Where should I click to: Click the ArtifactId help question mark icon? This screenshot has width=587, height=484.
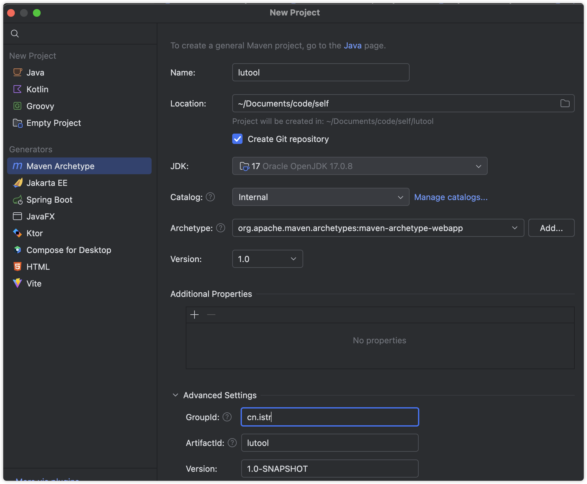click(232, 443)
